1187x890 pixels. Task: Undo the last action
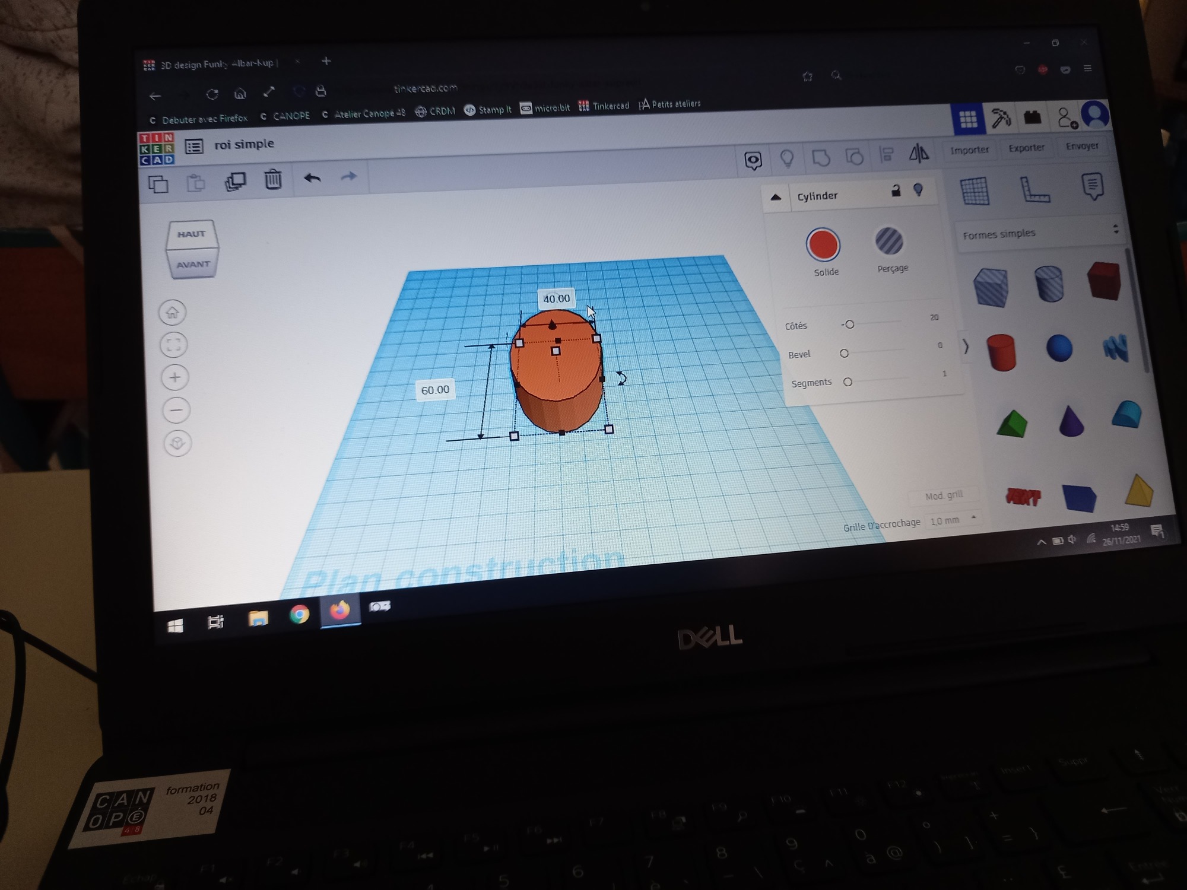(x=312, y=178)
